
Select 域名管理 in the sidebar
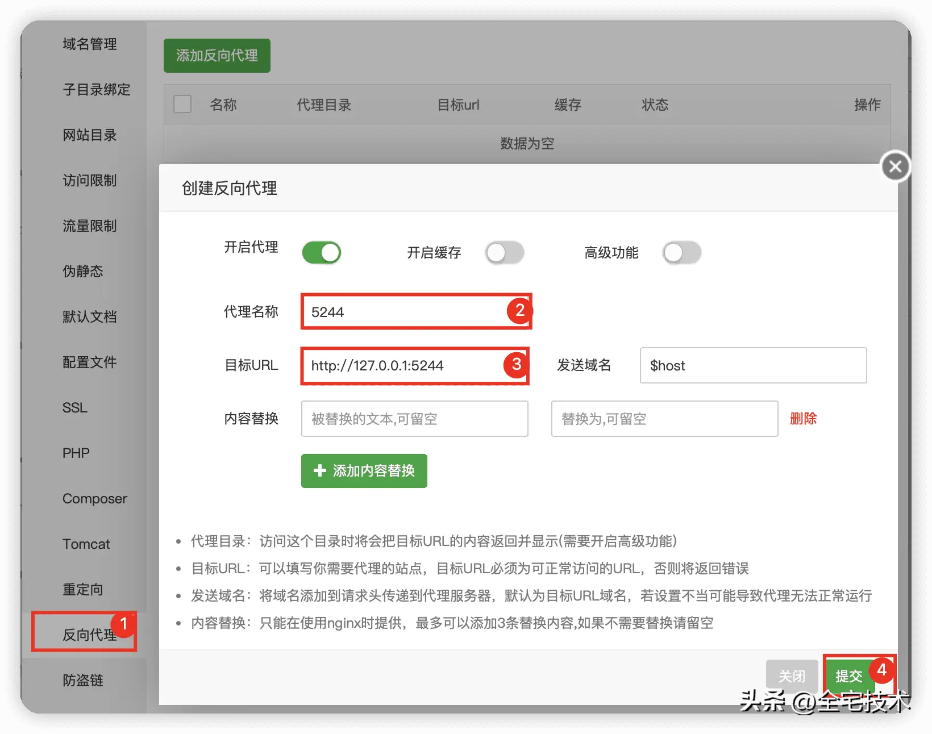89,44
